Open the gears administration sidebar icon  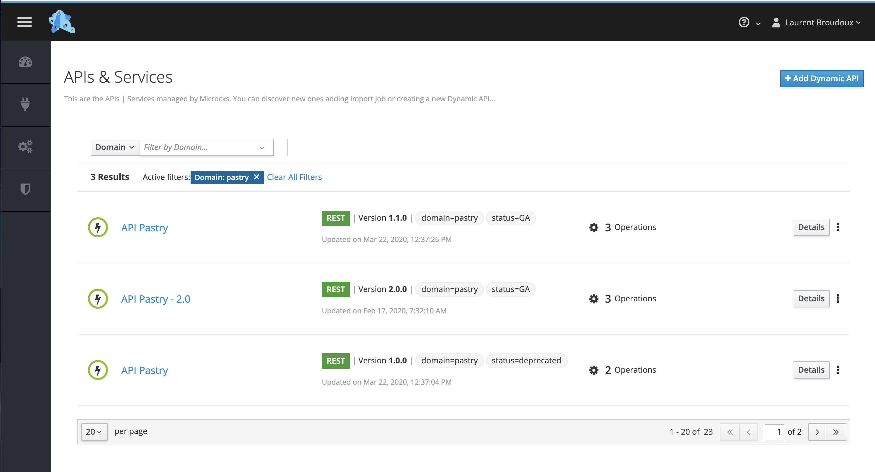[25, 146]
